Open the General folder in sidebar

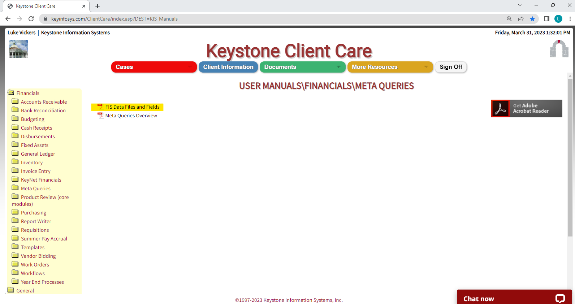click(25, 291)
